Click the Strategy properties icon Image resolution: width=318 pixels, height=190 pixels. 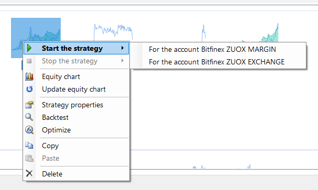29,105
